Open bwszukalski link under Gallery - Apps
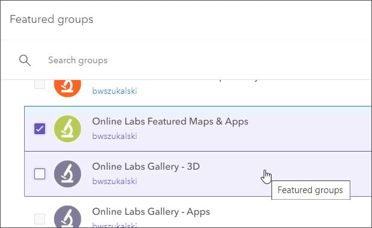This screenshot has height=228, width=372. click(x=114, y=224)
